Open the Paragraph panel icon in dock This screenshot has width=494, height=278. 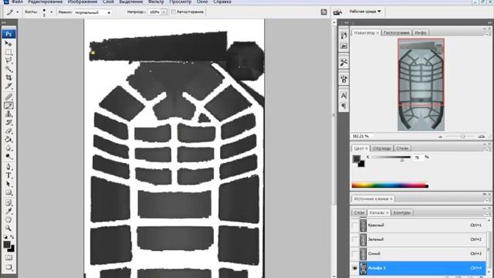pyautogui.click(x=343, y=106)
